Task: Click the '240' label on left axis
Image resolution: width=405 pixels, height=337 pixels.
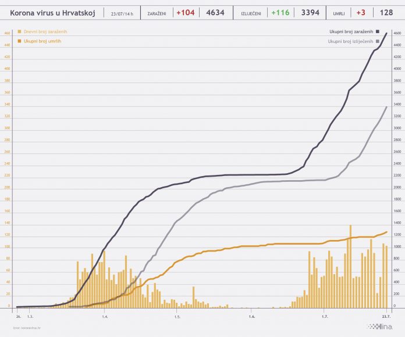Action: (7, 163)
